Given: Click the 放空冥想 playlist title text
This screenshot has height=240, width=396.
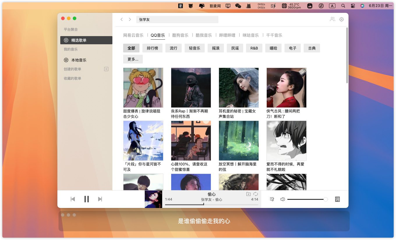Looking at the screenshot, I should coord(238,167).
